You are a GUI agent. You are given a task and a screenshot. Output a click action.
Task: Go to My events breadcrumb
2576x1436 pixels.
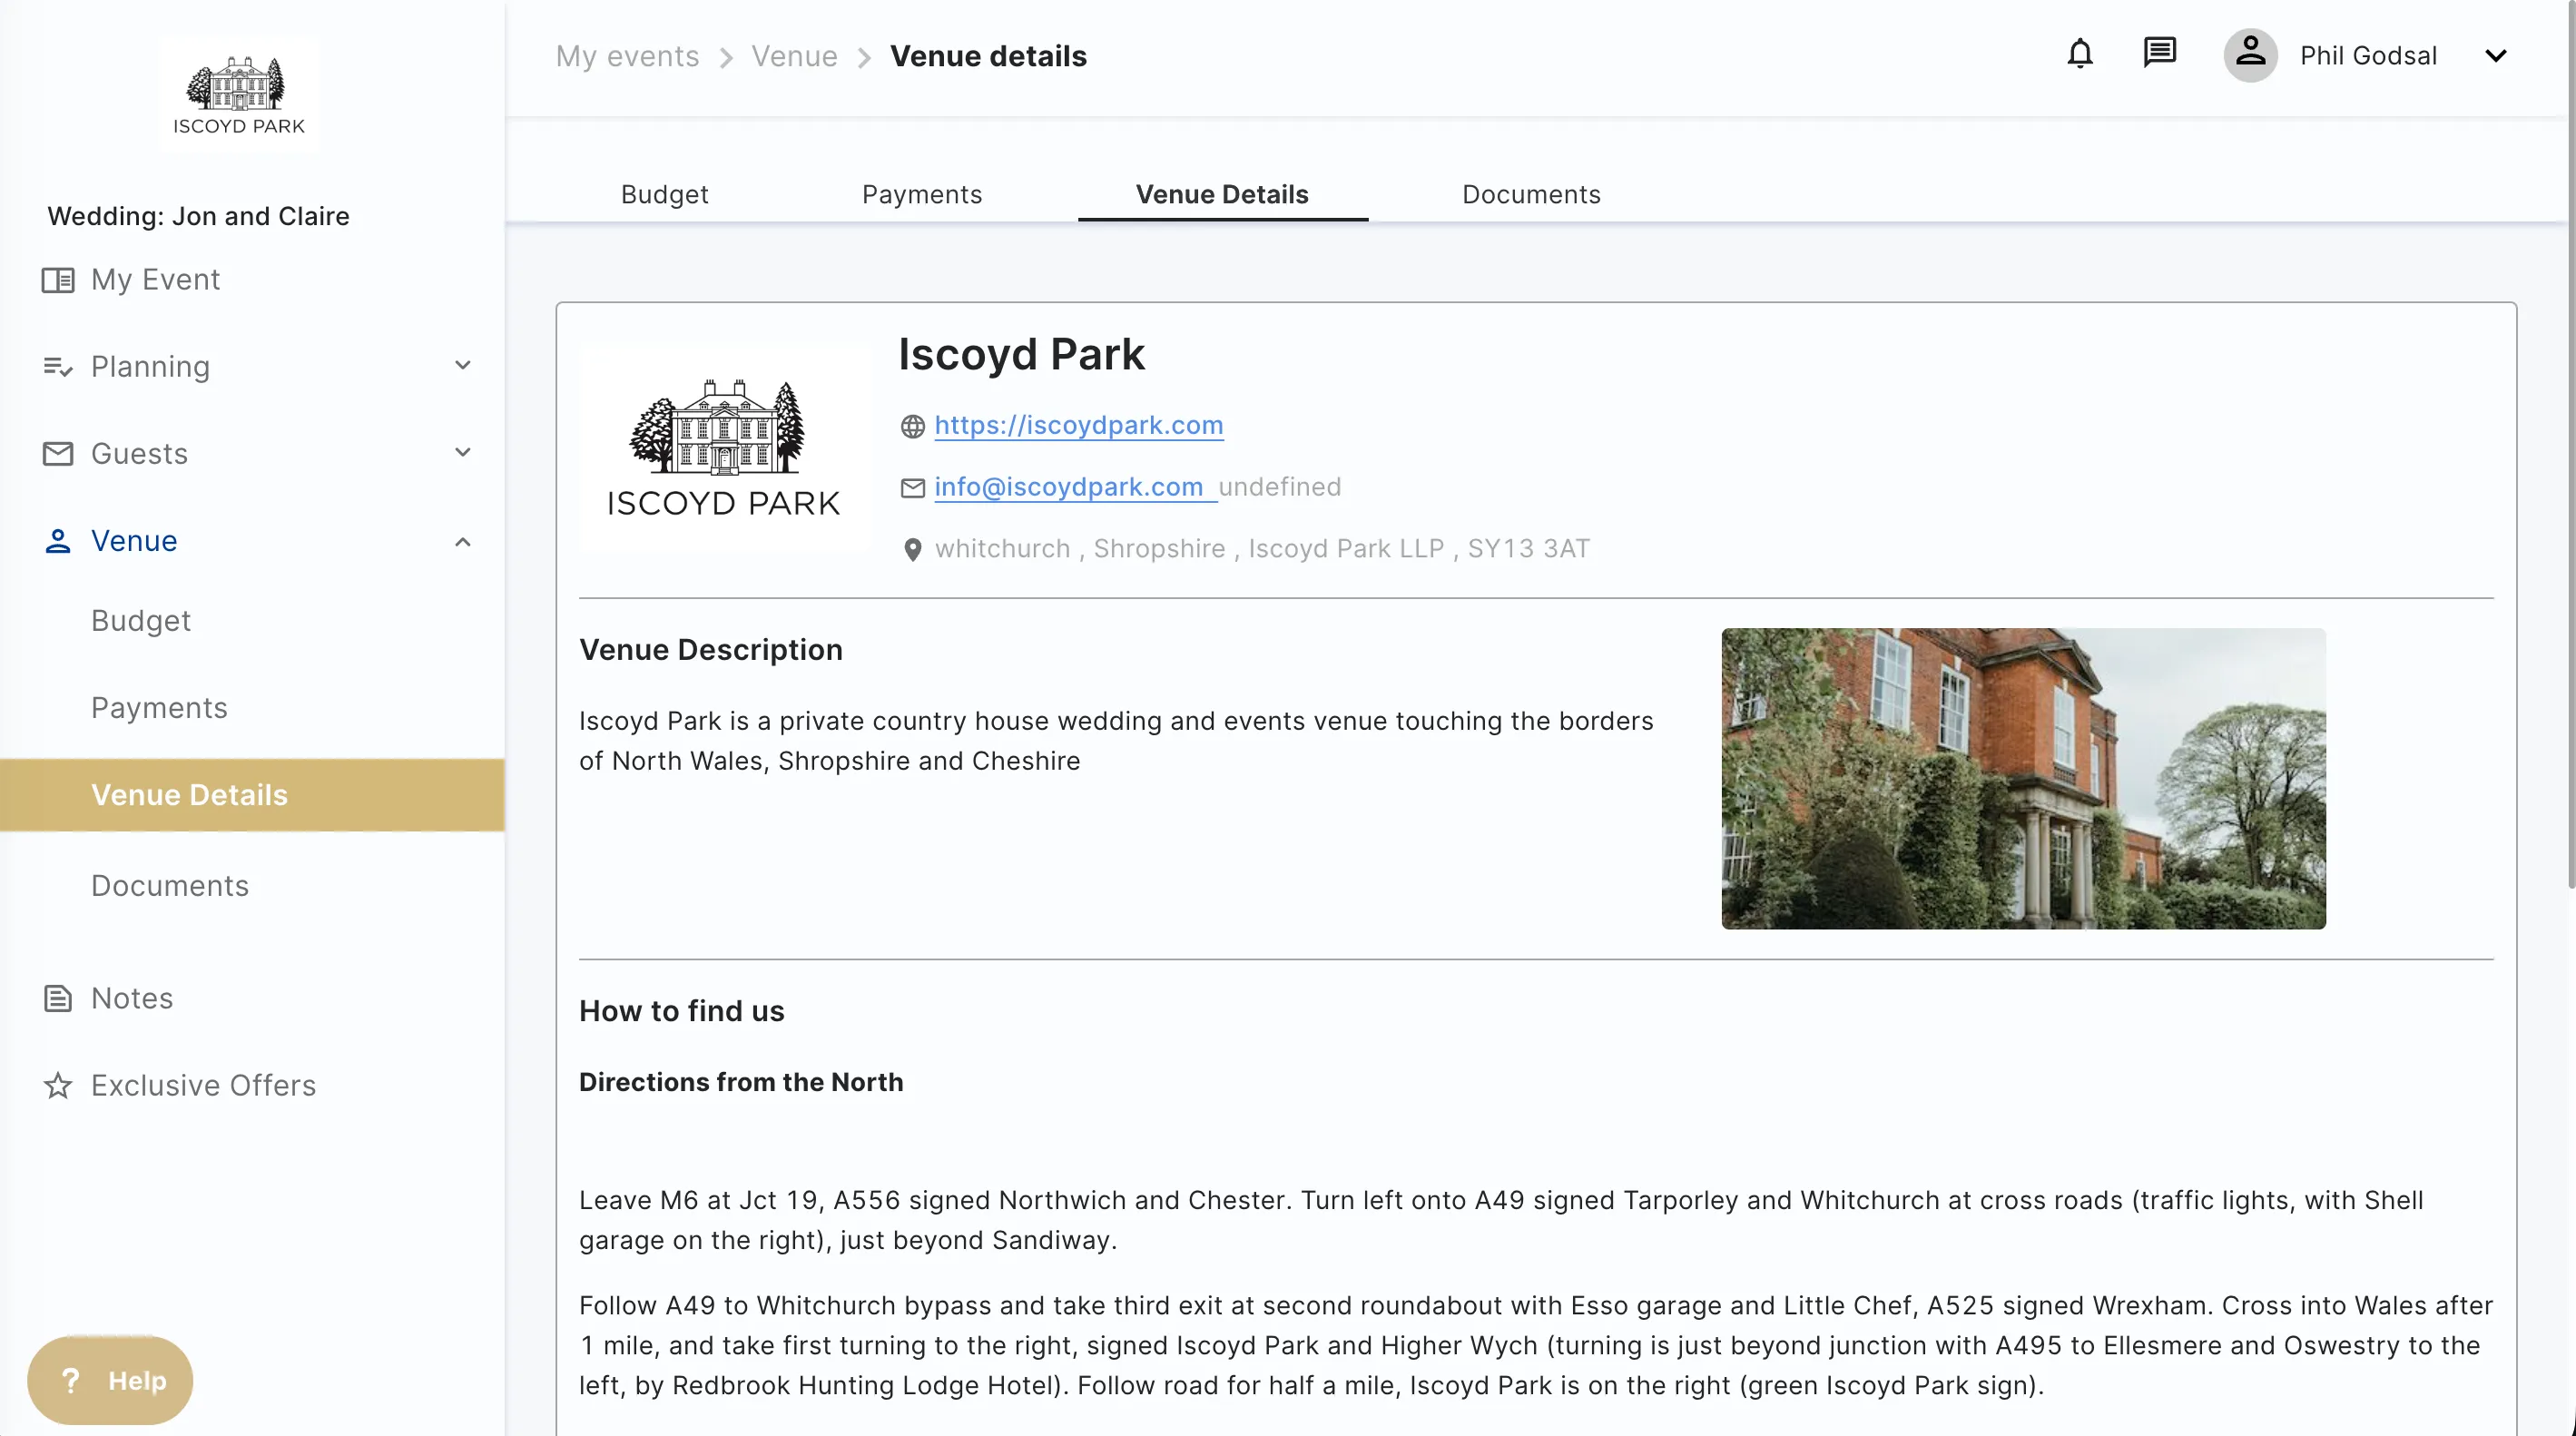coord(627,56)
